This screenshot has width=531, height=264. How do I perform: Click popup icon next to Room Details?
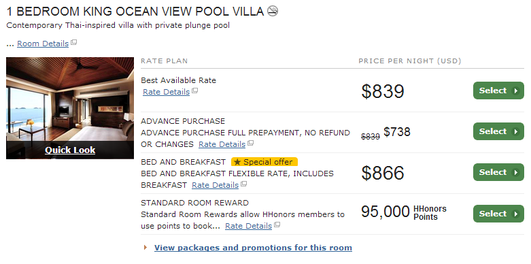[x=74, y=43]
